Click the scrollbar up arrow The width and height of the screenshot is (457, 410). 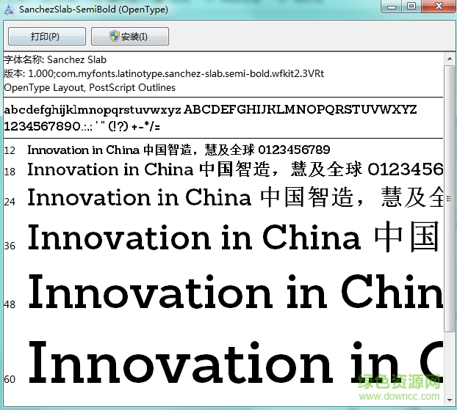click(450, 59)
